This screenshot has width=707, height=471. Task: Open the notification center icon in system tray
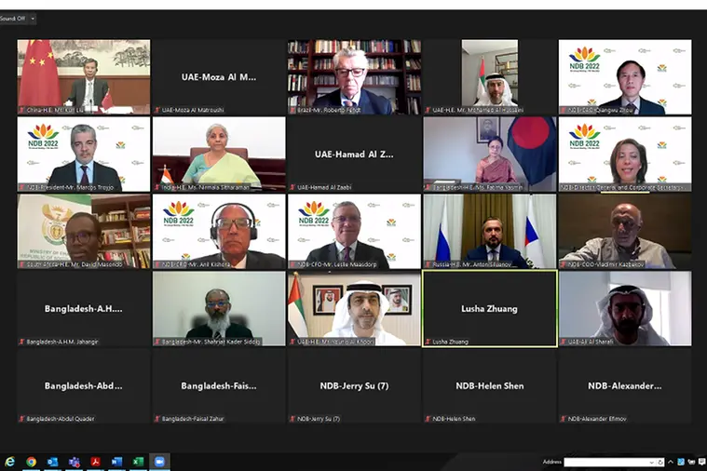701,462
